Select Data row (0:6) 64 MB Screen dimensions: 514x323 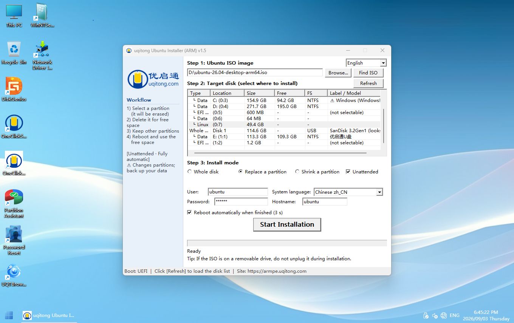(x=284, y=119)
